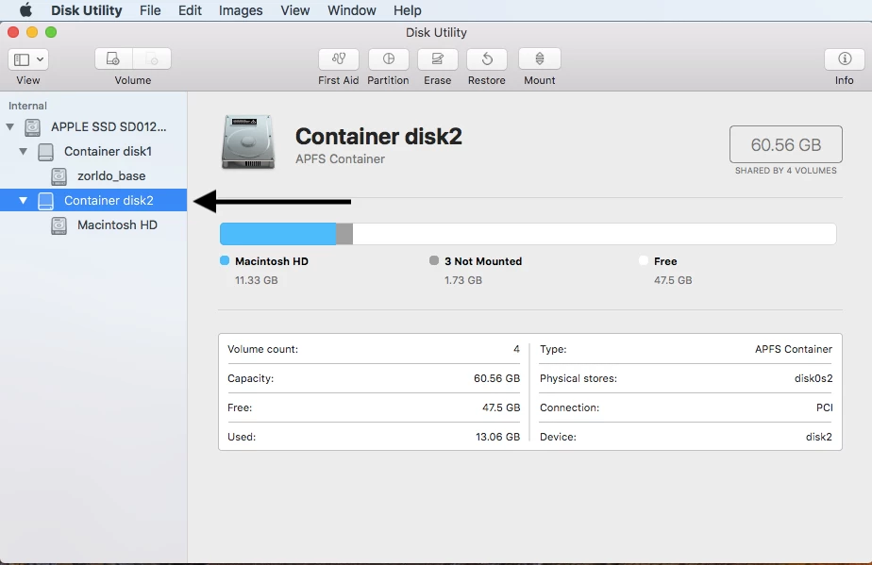872x565 pixels.
Task: Click the white Free space bar segment
Action: [595, 234]
